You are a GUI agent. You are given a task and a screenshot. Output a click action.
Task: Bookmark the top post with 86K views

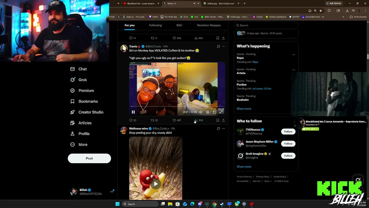click(x=218, y=38)
